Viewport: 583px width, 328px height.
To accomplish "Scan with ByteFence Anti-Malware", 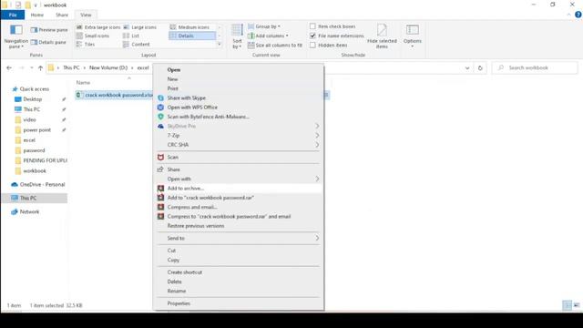I will (x=238, y=117).
